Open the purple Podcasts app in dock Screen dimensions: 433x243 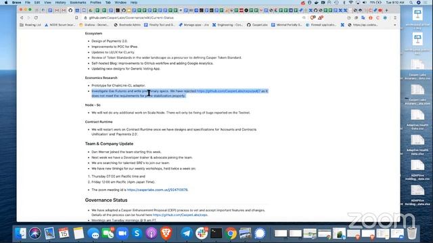pyautogui.click(x=152, y=234)
